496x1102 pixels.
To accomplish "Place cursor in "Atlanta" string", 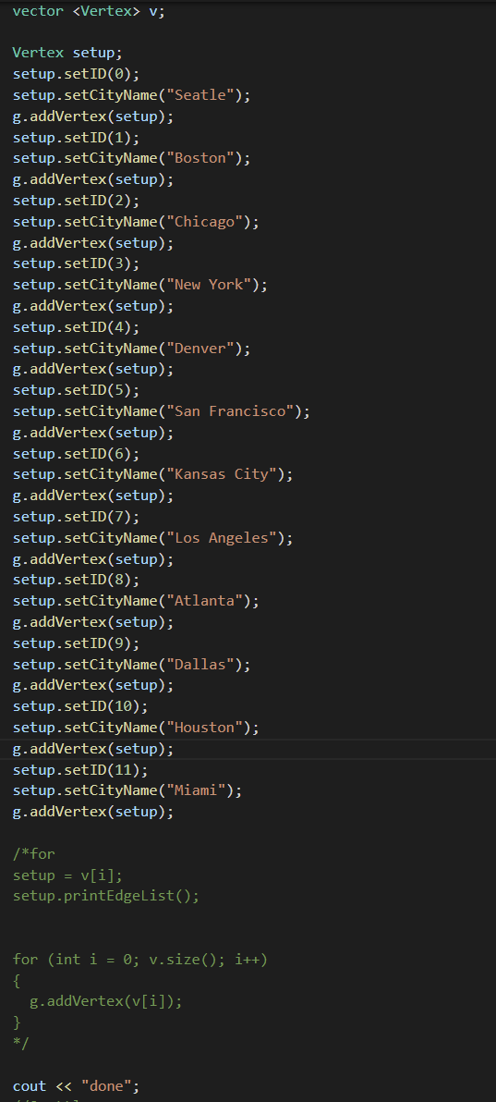I will coord(209,601).
